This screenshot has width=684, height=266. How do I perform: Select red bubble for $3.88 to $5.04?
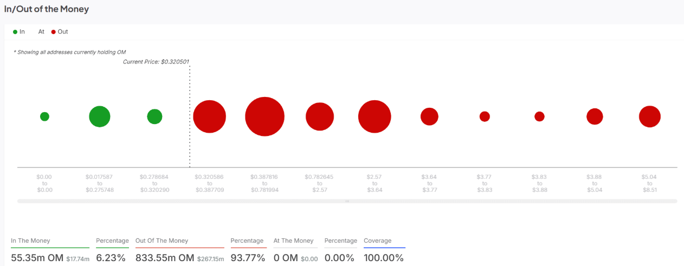[x=595, y=116]
